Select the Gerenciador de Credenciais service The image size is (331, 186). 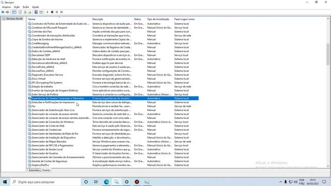(113, 130)
